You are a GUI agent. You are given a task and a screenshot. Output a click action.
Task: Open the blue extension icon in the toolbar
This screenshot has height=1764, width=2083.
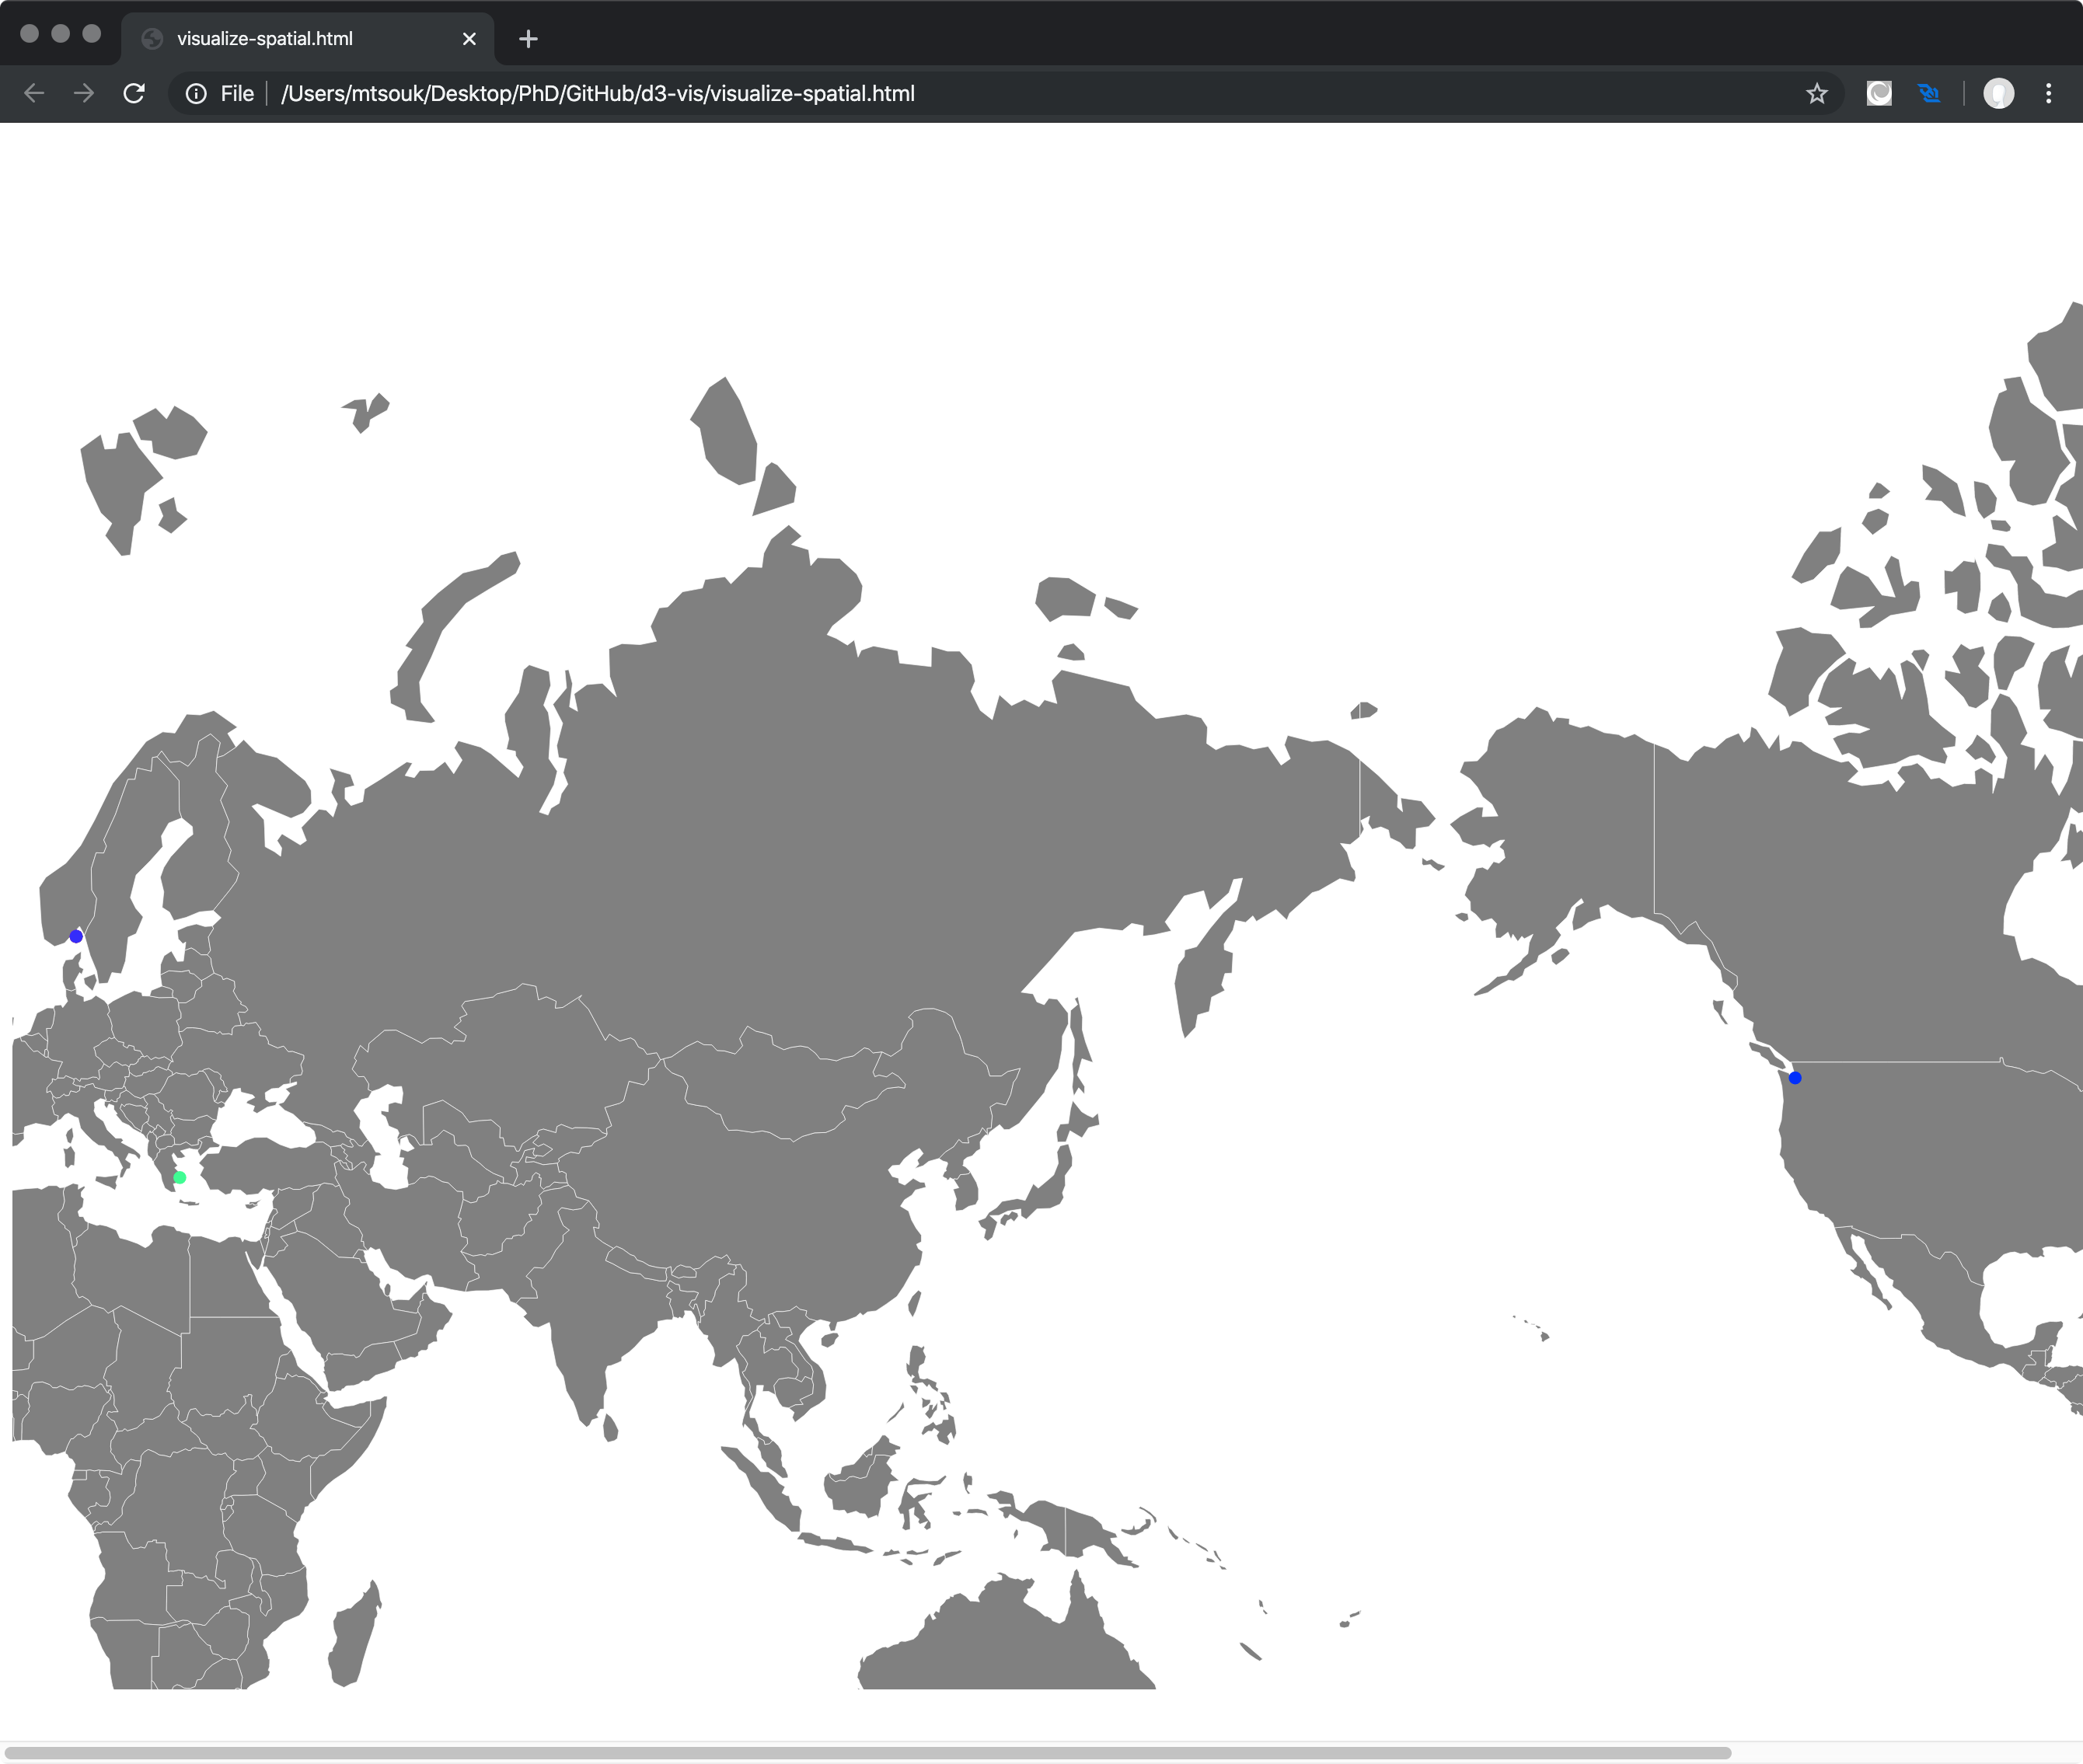[x=1929, y=93]
